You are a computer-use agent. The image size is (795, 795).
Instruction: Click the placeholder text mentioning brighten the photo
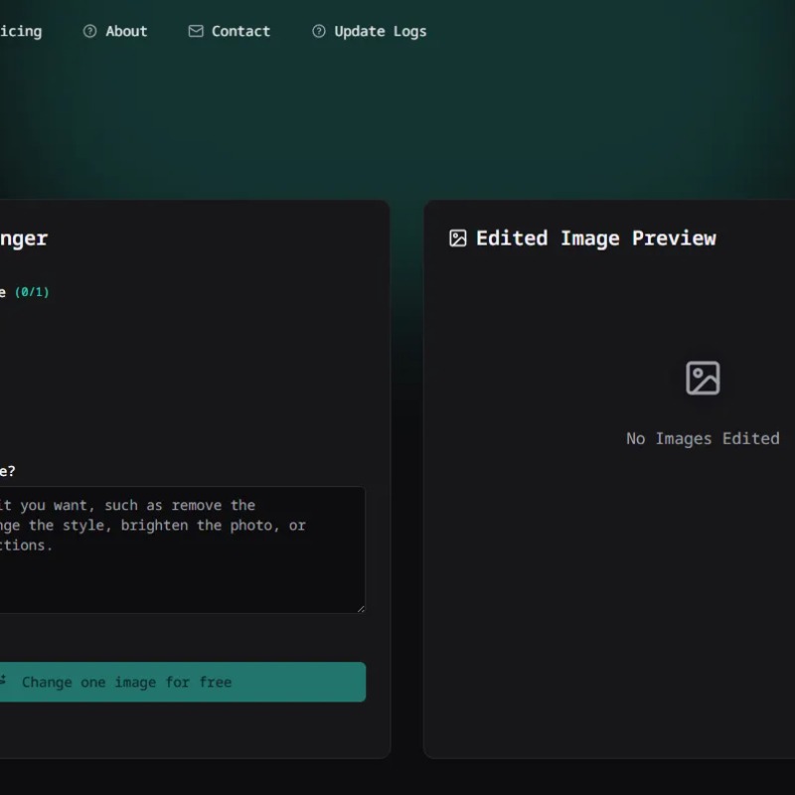[x=153, y=526]
